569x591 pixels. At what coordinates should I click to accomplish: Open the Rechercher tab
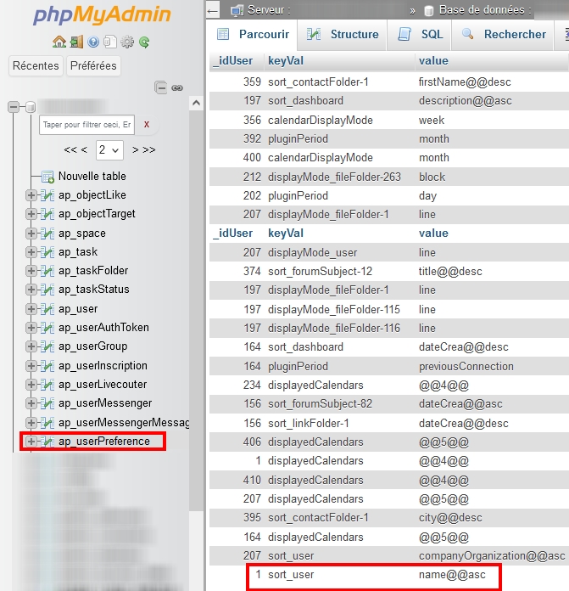(504, 35)
